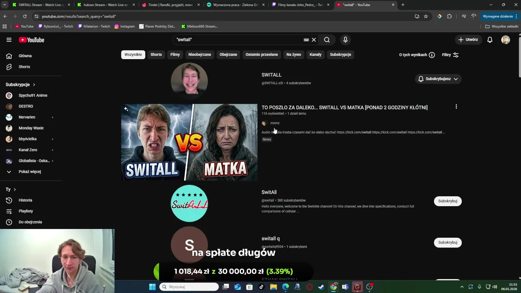Show hidden system tray icons
The width and height of the screenshot is (521, 293).
tap(462, 287)
